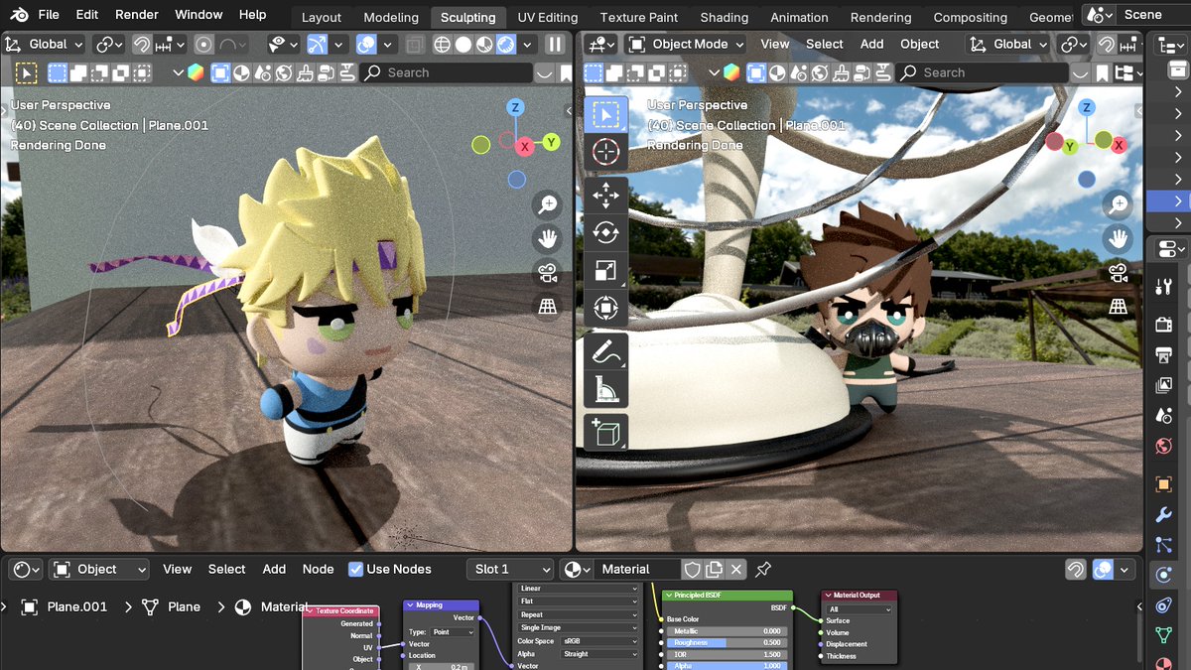Adjust Roughness slider in Principled BSDF
The image size is (1191, 670).
[728, 642]
